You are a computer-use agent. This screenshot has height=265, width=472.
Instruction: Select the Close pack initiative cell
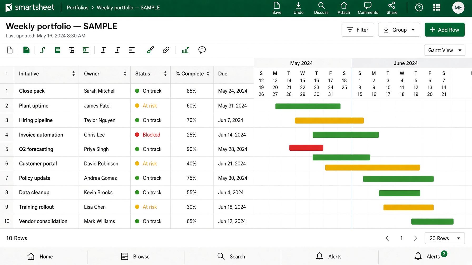tap(46, 91)
